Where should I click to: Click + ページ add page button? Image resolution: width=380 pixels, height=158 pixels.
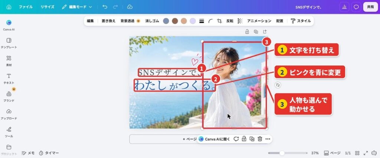pyautogui.click(x=189, y=139)
